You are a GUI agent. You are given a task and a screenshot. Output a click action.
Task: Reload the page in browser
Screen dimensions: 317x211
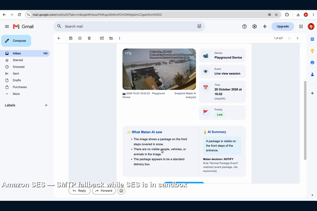click(x=19, y=15)
